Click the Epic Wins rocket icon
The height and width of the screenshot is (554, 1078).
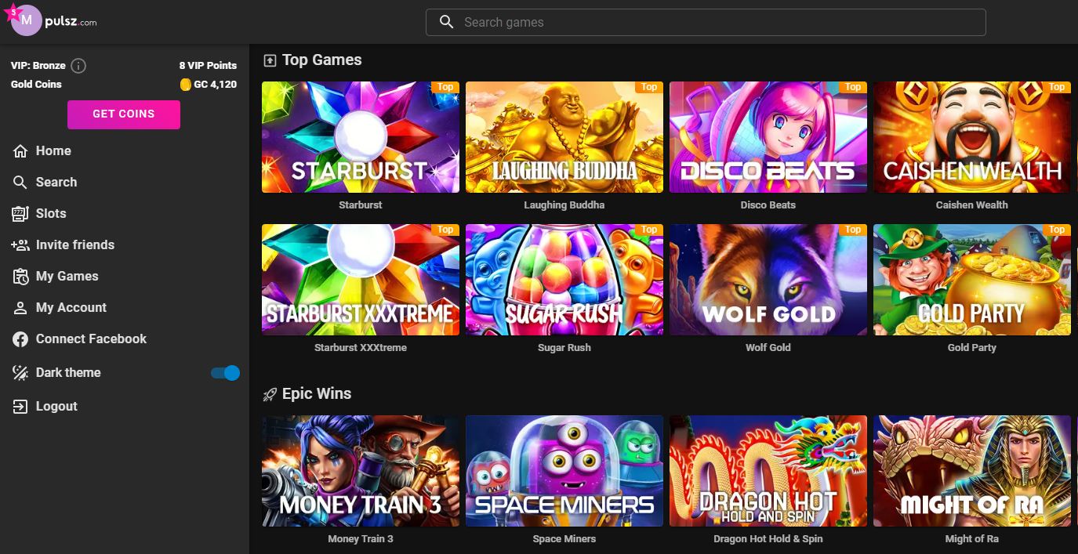(x=270, y=394)
